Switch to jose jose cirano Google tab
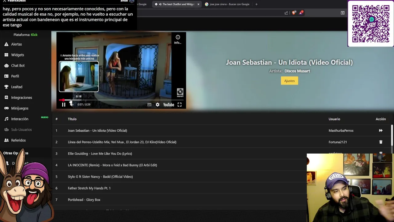The width and height of the screenshot is (394, 222). 227,4
